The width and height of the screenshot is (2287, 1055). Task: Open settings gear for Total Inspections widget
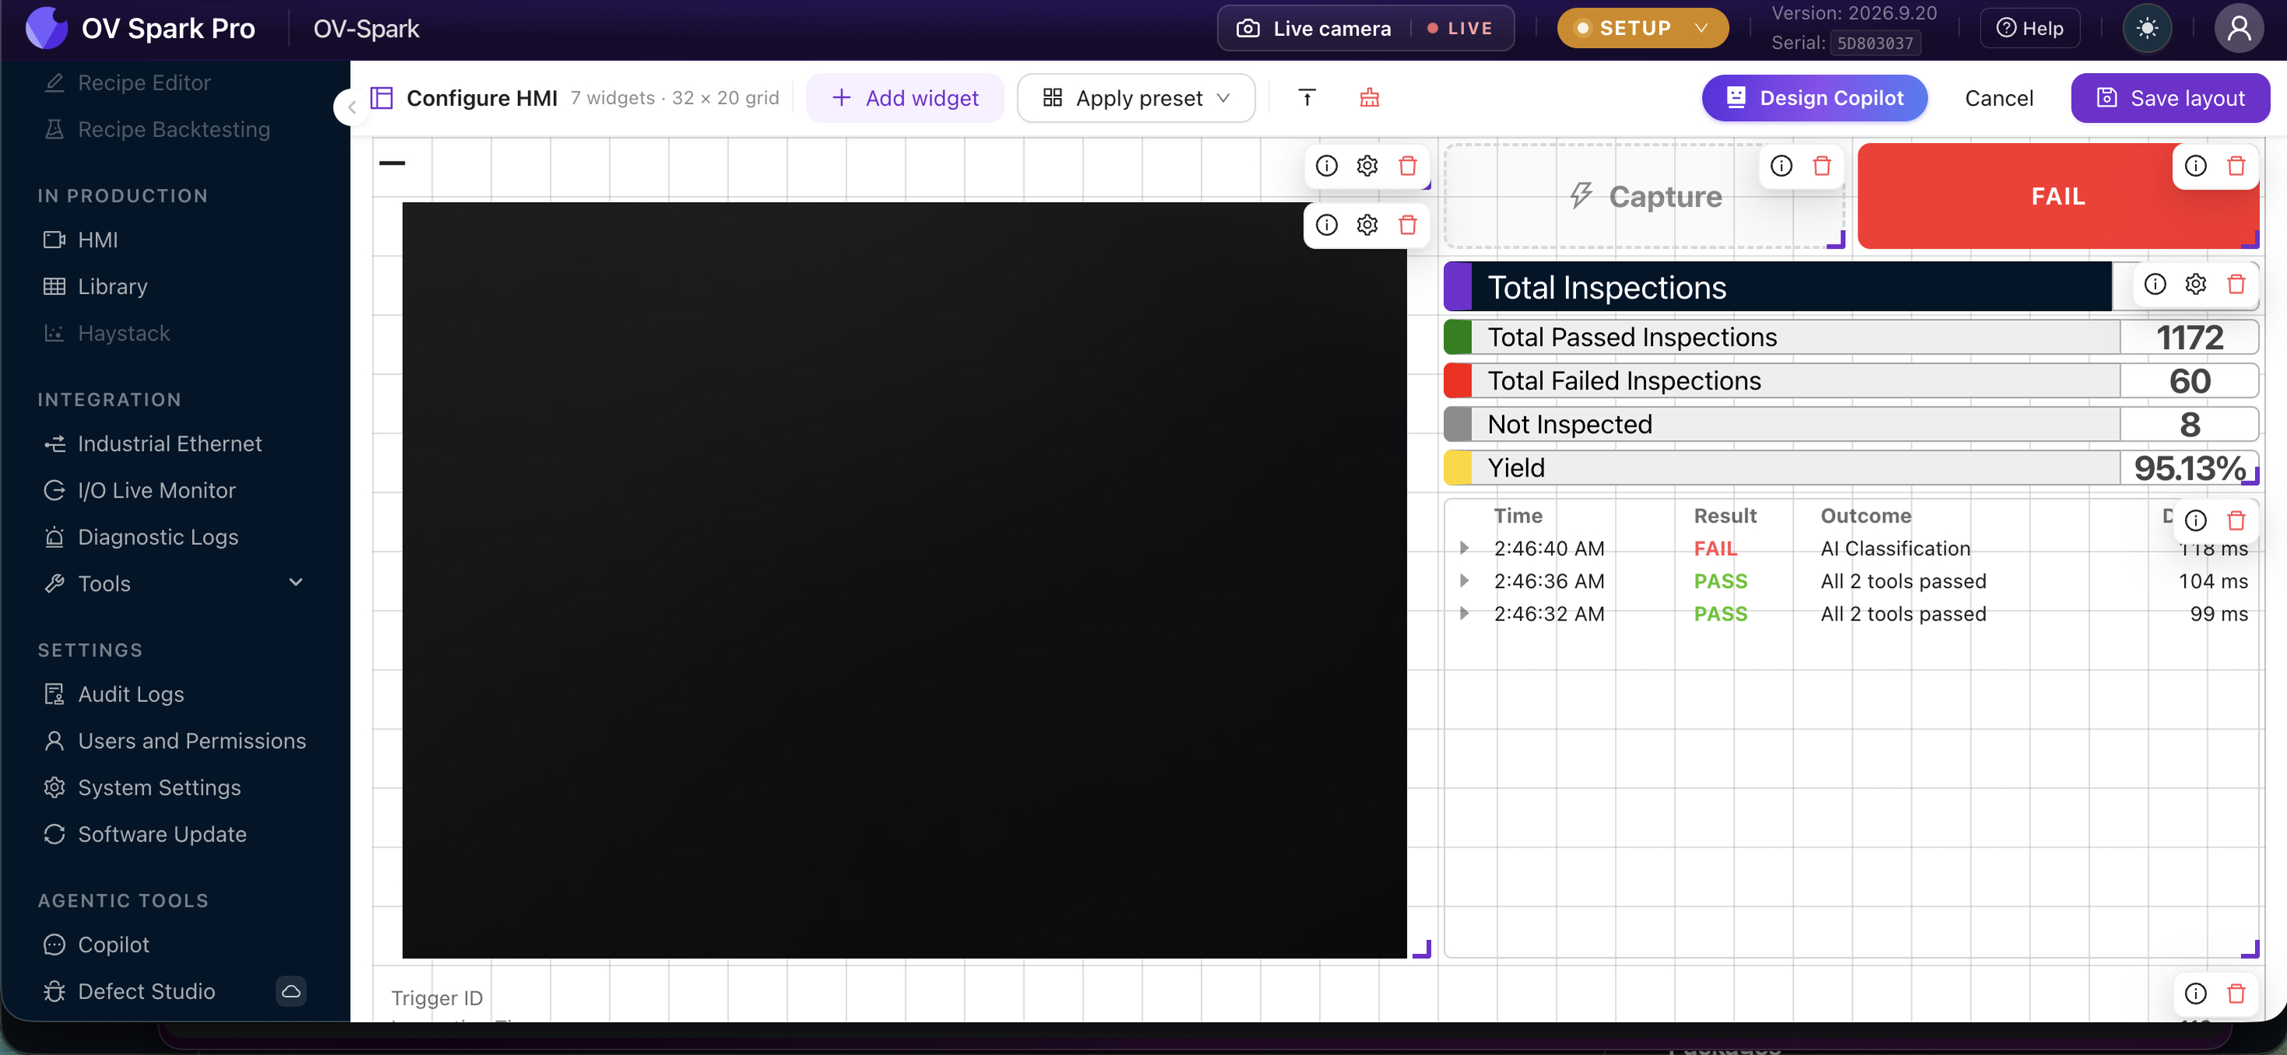coord(2195,284)
